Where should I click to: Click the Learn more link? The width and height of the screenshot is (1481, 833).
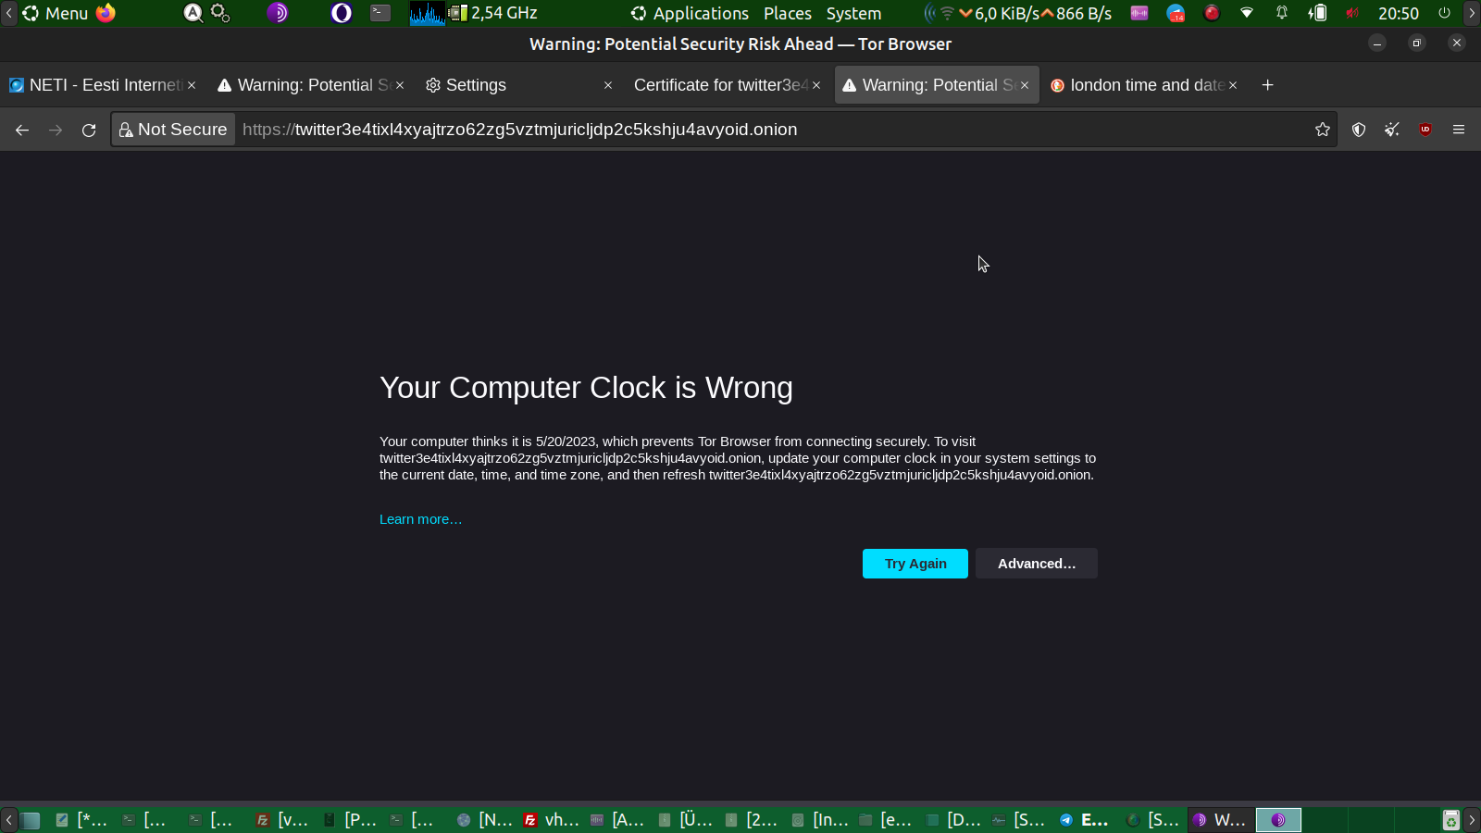[420, 519]
